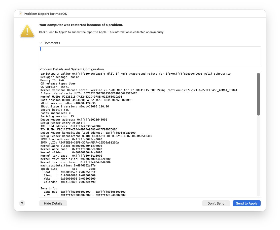280x230 pixels.
Task: Choose Don't Send
Action: pyautogui.click(x=216, y=203)
